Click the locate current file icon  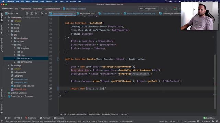click(x=27, y=13)
